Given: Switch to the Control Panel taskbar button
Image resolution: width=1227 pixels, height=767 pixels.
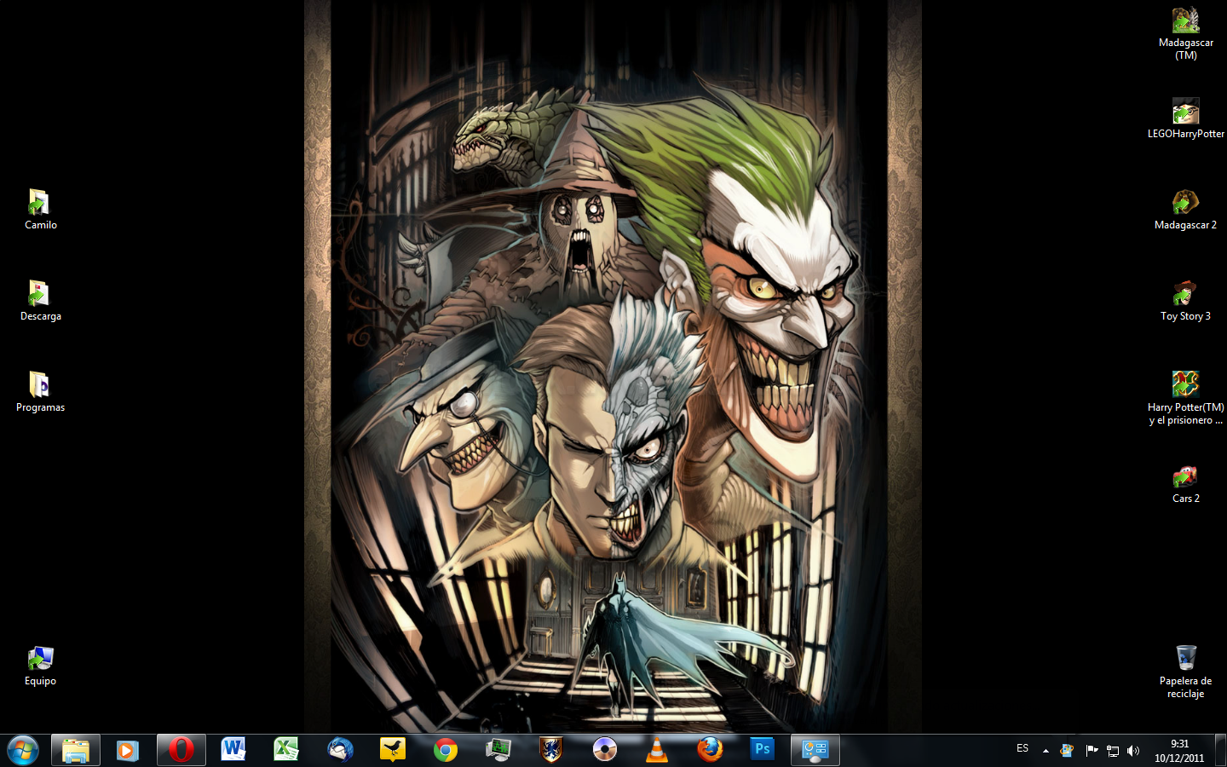Looking at the screenshot, I should tap(815, 750).
